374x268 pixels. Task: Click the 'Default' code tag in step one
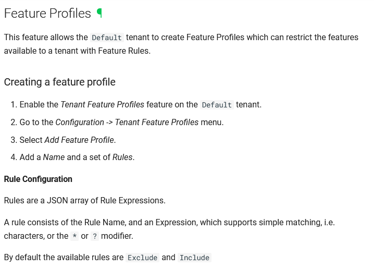217,105
